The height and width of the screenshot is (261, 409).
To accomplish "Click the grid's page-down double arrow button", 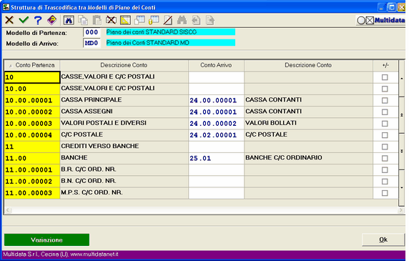I will [x=402, y=151].
